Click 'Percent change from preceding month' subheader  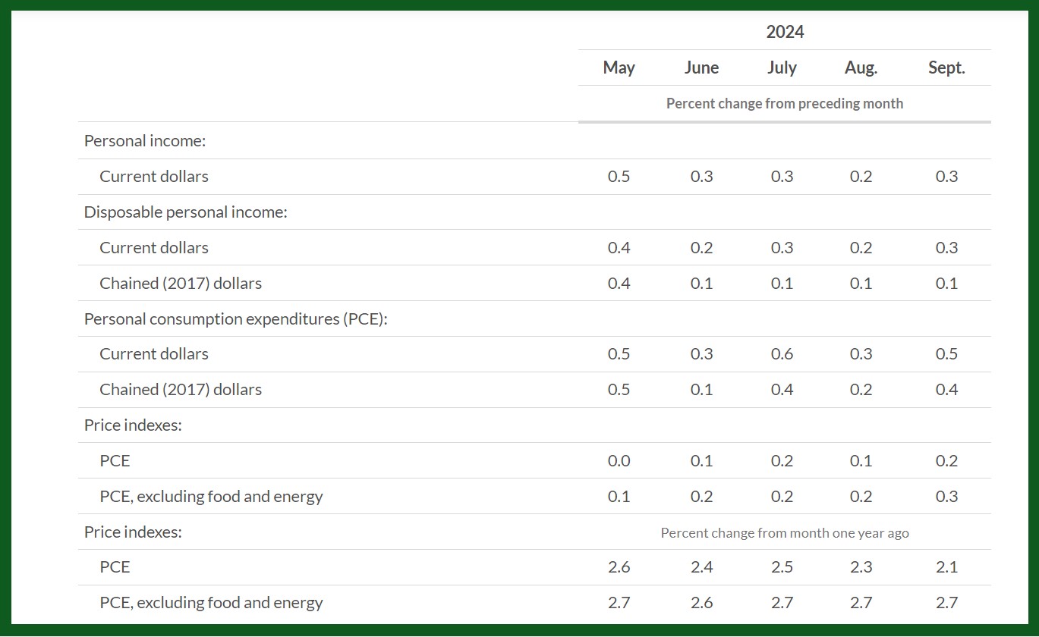tap(785, 103)
